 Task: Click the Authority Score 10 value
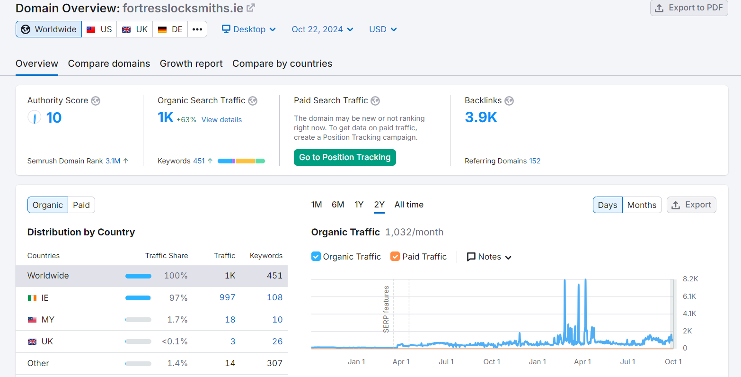pos(54,117)
